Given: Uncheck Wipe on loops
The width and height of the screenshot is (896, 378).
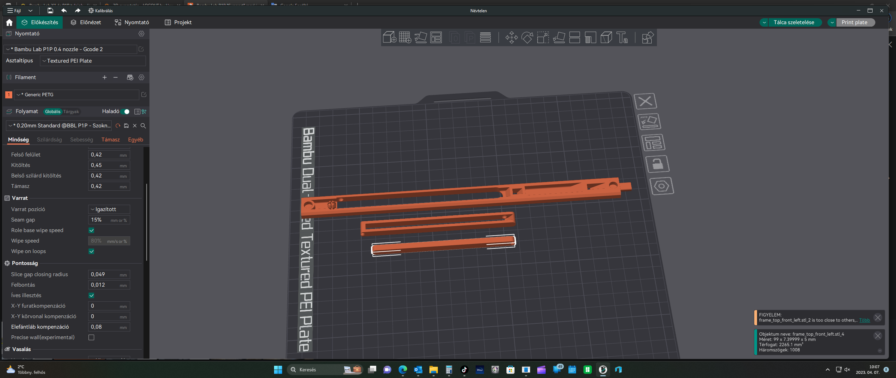Looking at the screenshot, I should tap(91, 251).
